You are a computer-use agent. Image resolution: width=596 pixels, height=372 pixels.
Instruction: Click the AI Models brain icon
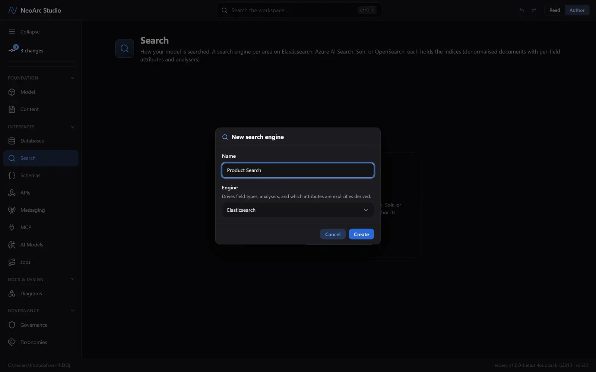click(12, 245)
